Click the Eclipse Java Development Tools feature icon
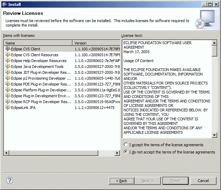221x190 pixels. pos(8,66)
